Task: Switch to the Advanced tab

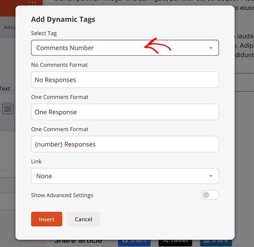Action: pyautogui.click(x=8, y=28)
